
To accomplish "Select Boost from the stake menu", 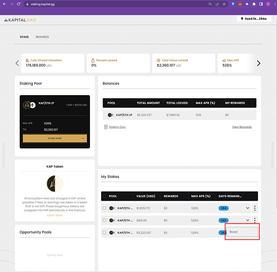I will tap(242, 232).
